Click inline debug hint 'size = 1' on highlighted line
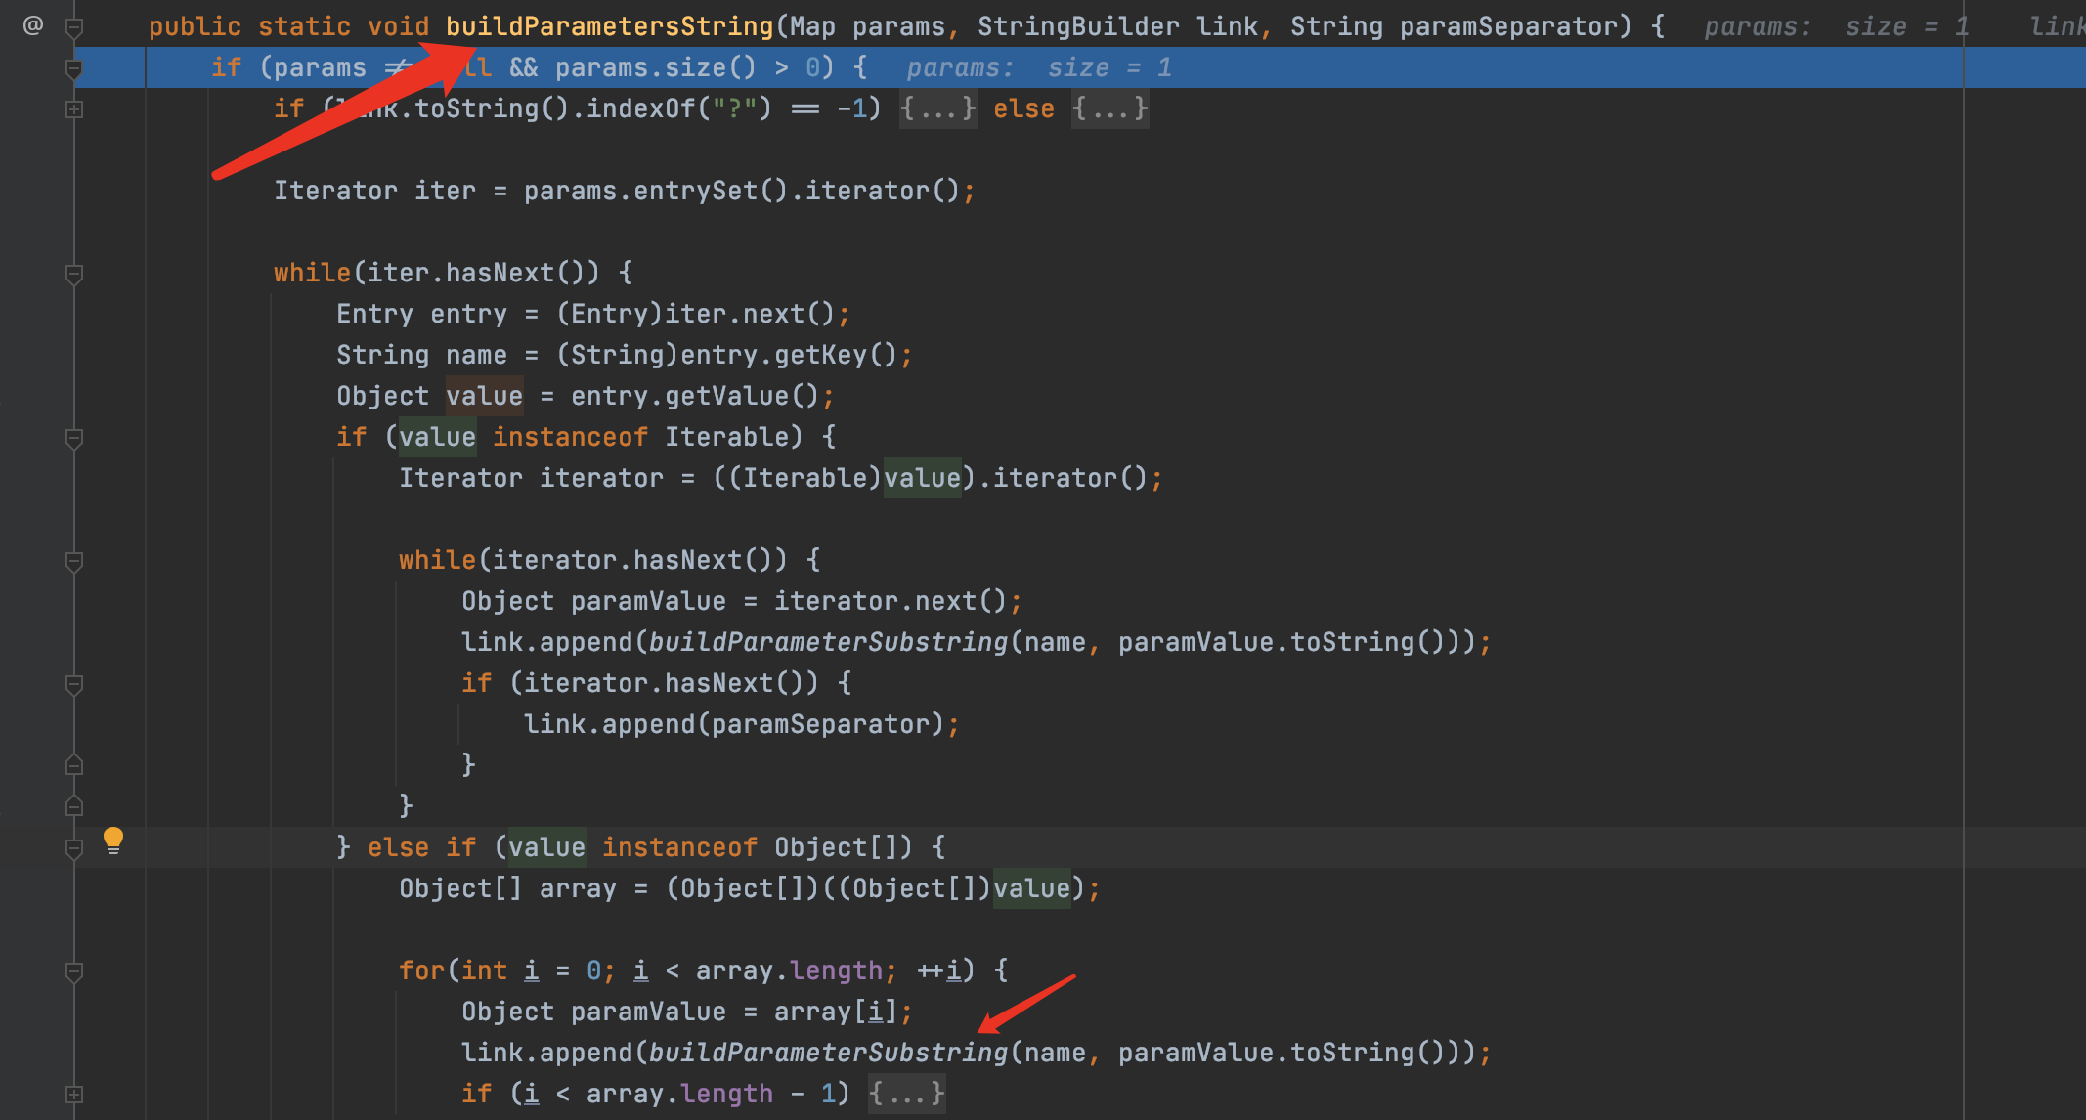2086x1120 pixels. pos(1109,67)
